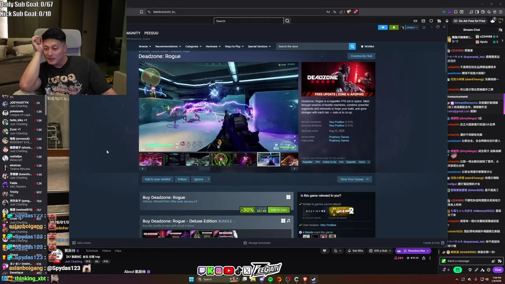
Task: Switch to Twitch Videos tab
Action: (107, 250)
